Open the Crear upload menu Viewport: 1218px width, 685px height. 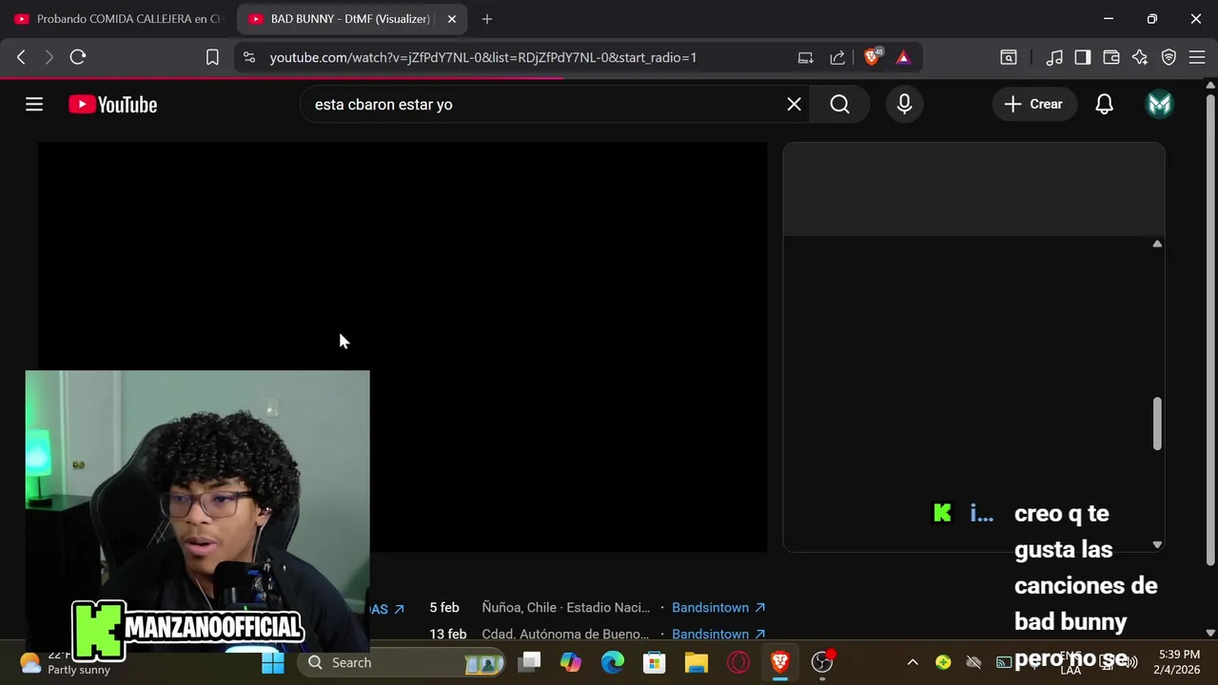tap(1033, 105)
